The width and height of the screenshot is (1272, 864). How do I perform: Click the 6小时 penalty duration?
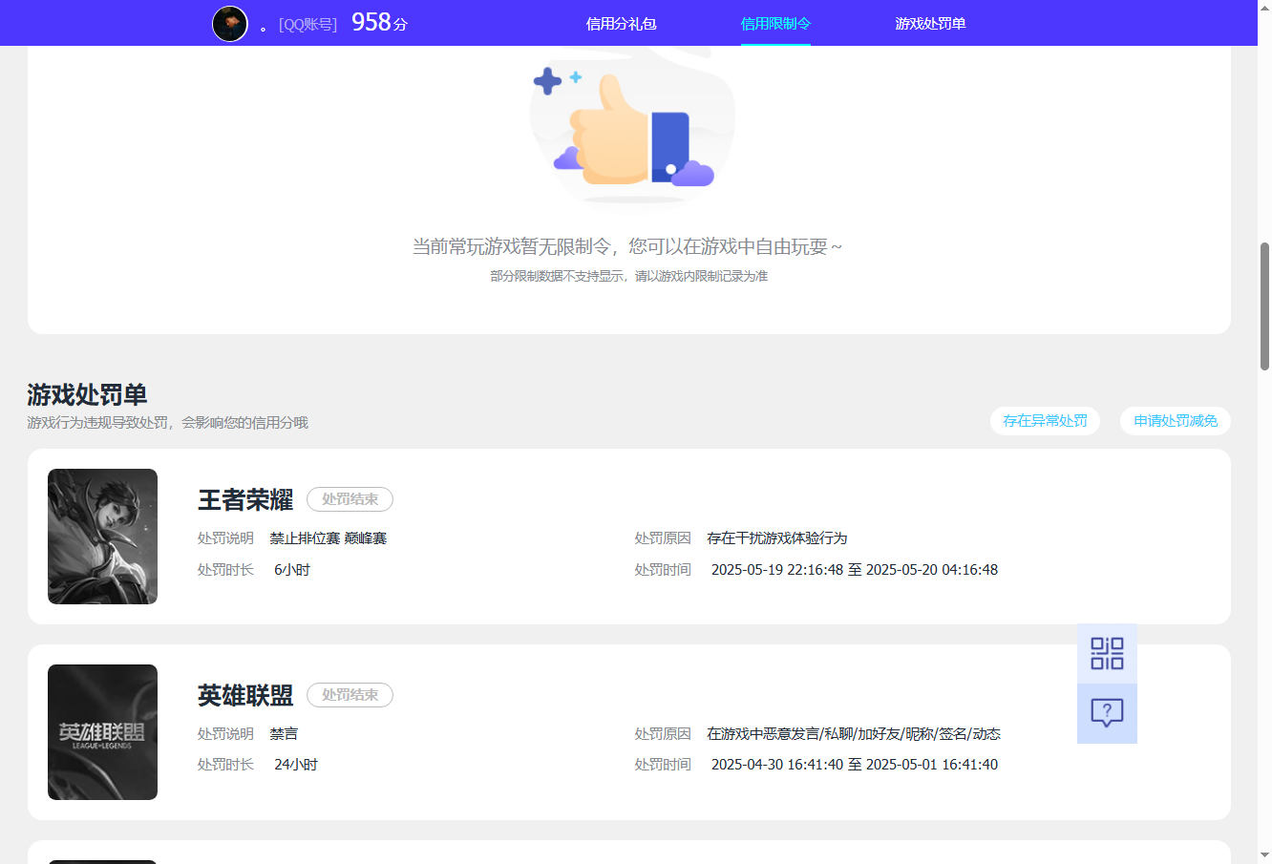pos(292,570)
